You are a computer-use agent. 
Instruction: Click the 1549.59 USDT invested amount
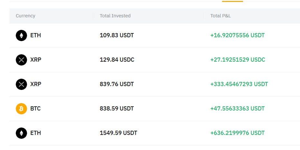[x=118, y=133]
